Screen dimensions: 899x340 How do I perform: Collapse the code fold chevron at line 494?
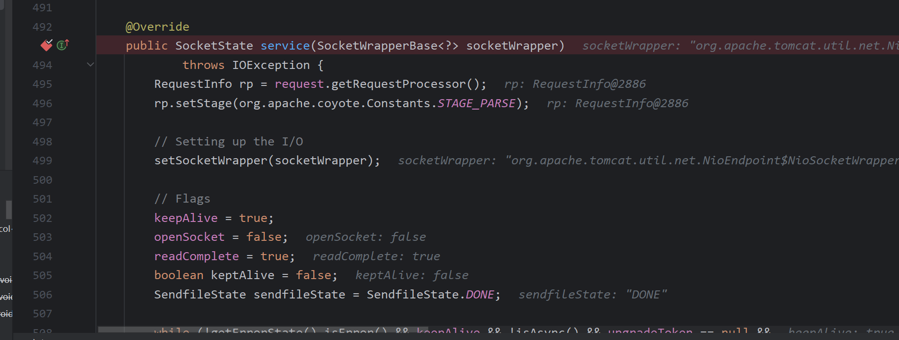click(90, 65)
